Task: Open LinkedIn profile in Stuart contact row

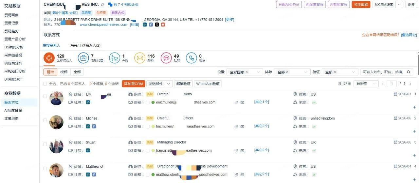Action: [88, 150]
